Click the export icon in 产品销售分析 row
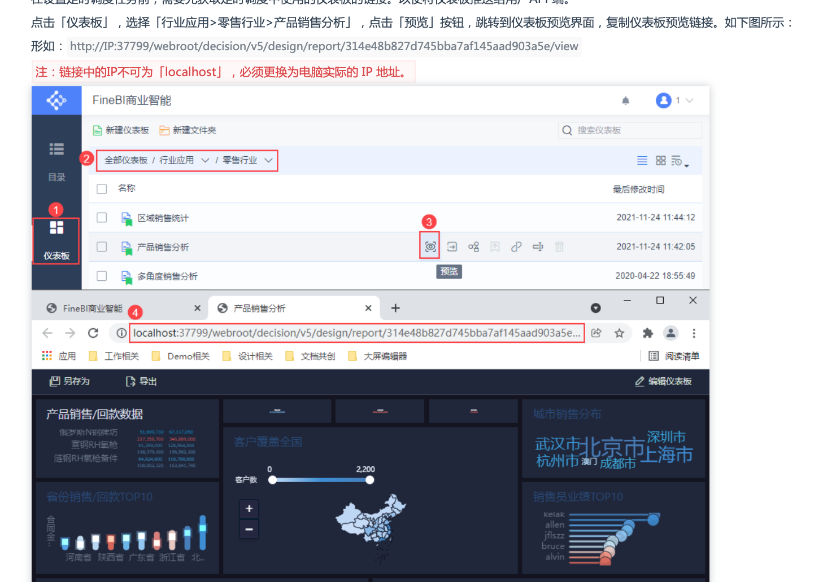 tap(495, 246)
